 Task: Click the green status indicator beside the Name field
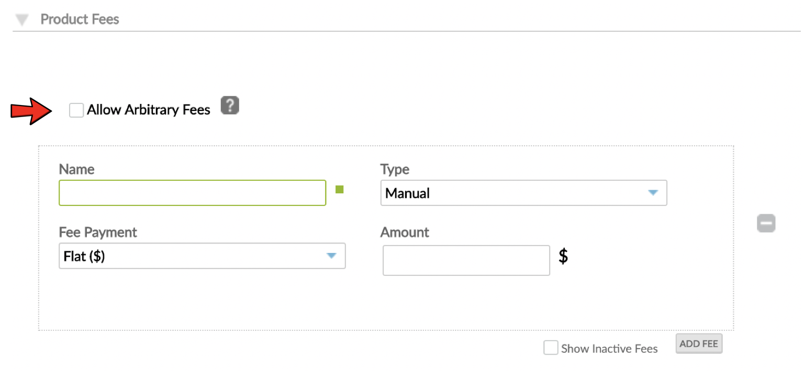pyautogui.click(x=340, y=190)
